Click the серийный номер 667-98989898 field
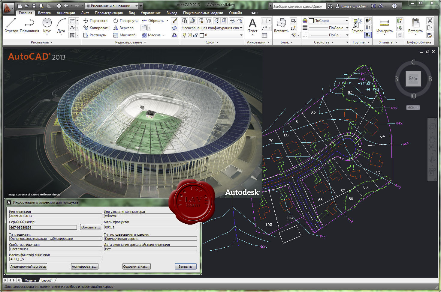This screenshot has width=441, height=292. pyautogui.click(x=43, y=228)
